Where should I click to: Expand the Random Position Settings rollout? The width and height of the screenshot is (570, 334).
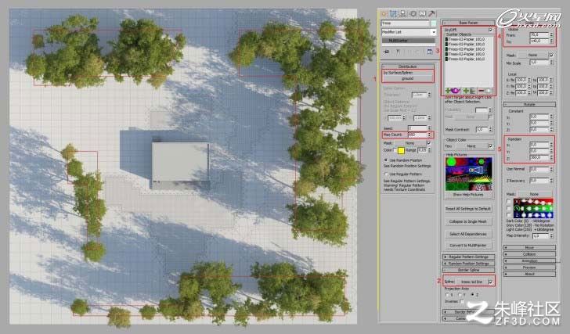[468, 263]
